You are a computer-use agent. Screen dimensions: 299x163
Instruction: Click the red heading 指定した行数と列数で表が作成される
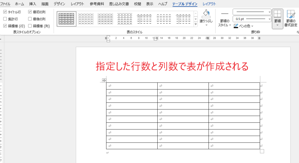(172, 66)
